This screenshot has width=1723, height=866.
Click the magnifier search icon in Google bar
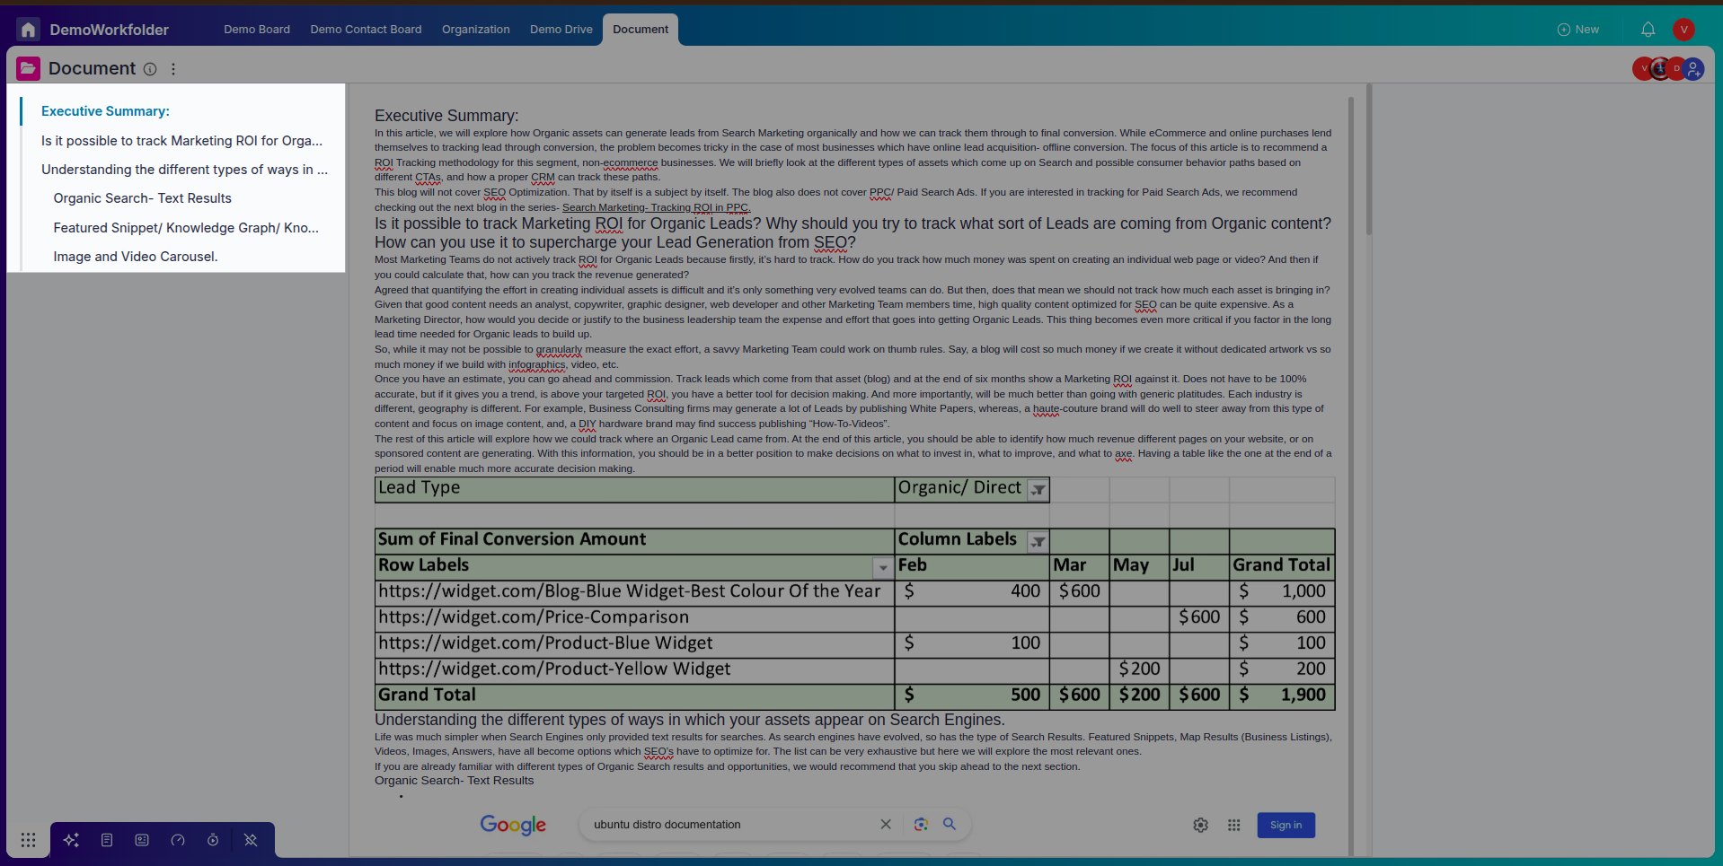[950, 824]
